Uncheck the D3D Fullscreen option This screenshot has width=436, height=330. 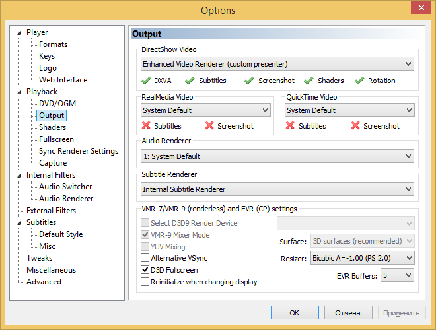(x=145, y=270)
